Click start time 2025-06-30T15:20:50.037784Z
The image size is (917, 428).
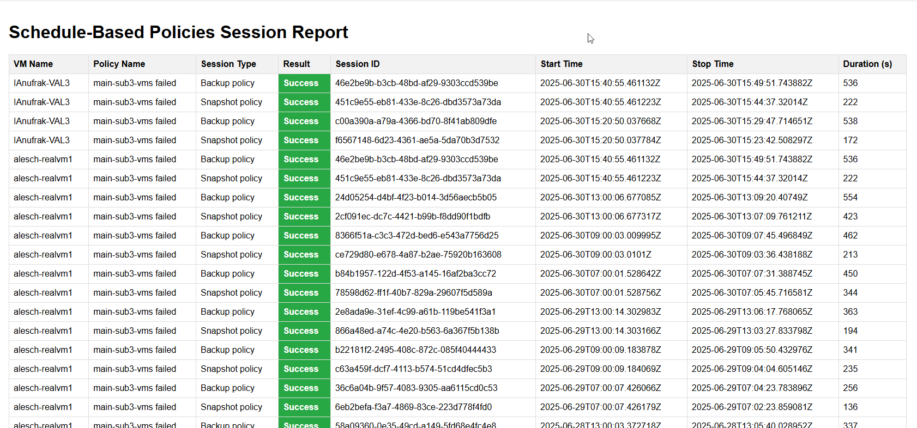(601, 140)
